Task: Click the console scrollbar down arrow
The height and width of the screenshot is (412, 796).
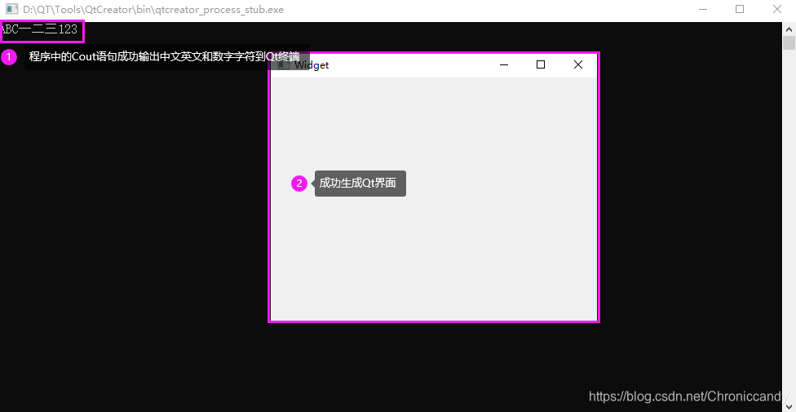Action: click(789, 405)
